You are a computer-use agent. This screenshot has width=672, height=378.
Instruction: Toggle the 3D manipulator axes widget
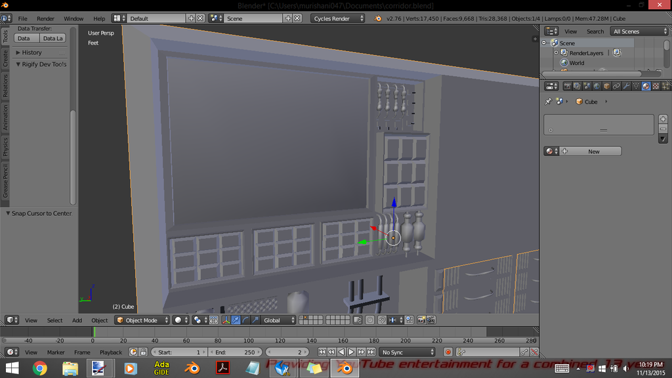pyautogui.click(x=226, y=320)
